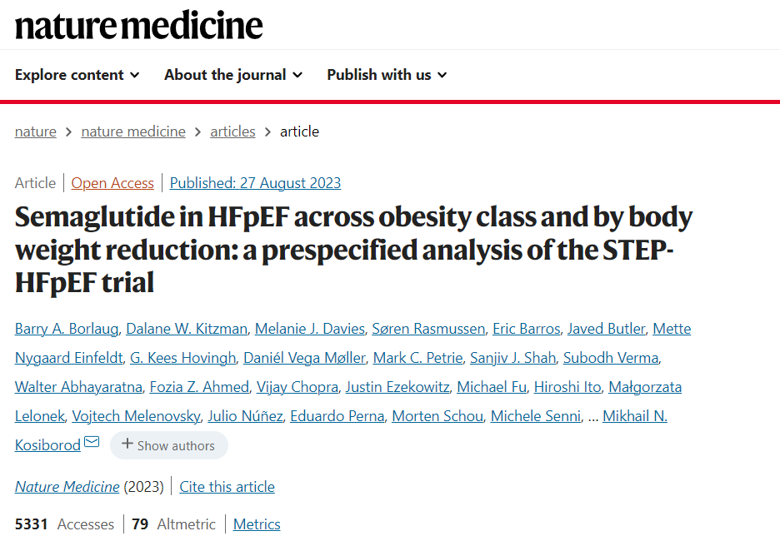
Task: Click the Cite this article link
Action: click(x=227, y=487)
